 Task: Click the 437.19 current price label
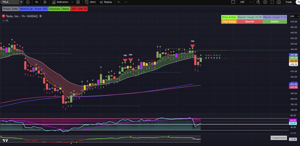coord(293,58)
